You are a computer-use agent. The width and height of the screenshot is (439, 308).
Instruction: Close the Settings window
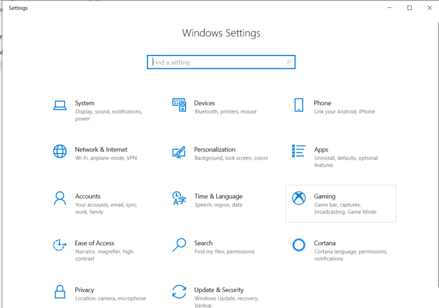pyautogui.click(x=430, y=8)
